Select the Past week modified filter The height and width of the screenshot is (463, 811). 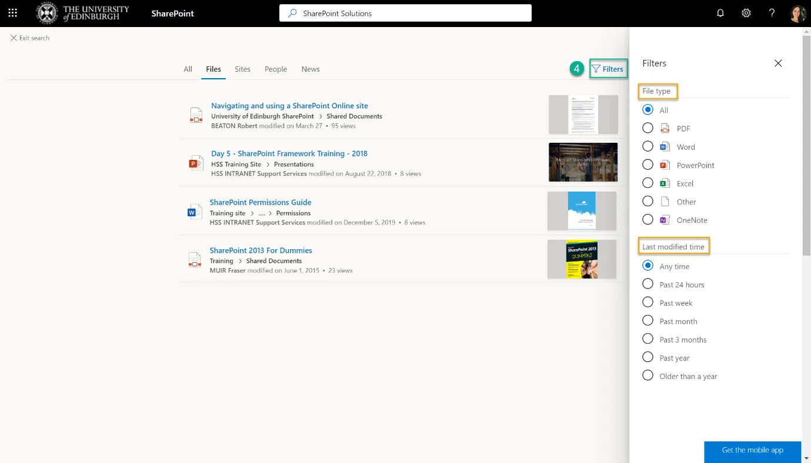coord(648,302)
